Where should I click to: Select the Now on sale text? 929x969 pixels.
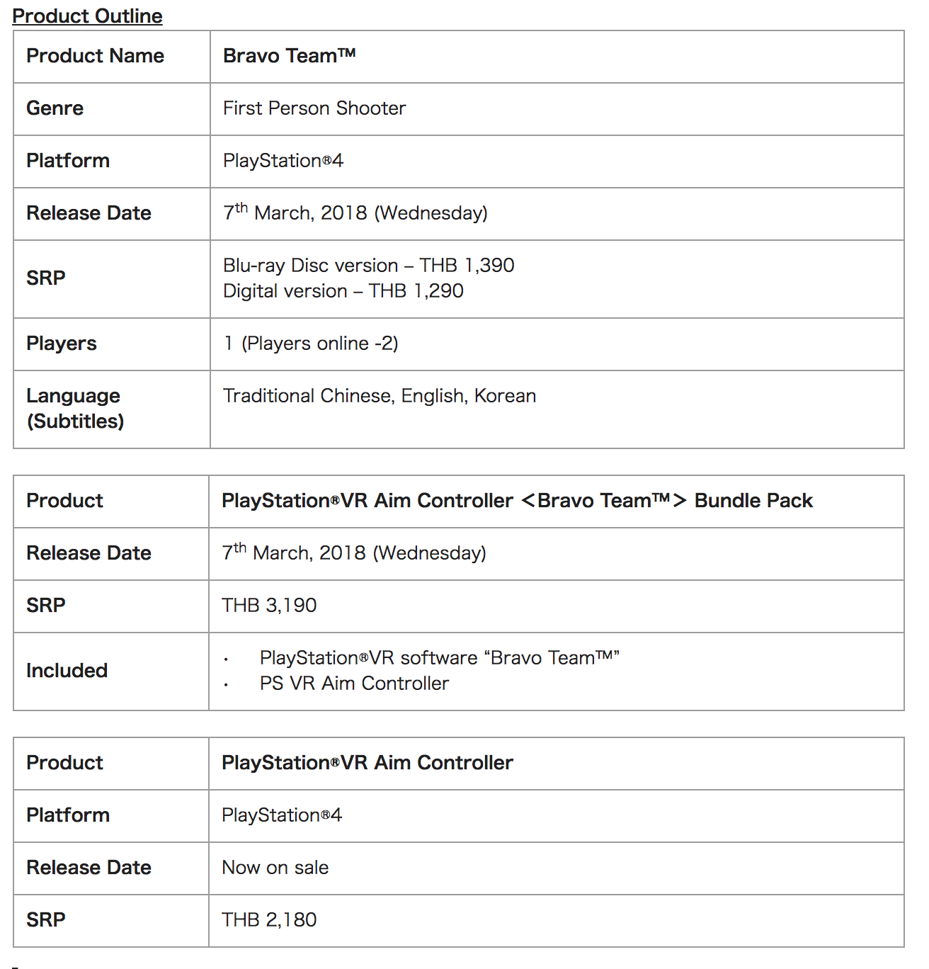(x=275, y=868)
